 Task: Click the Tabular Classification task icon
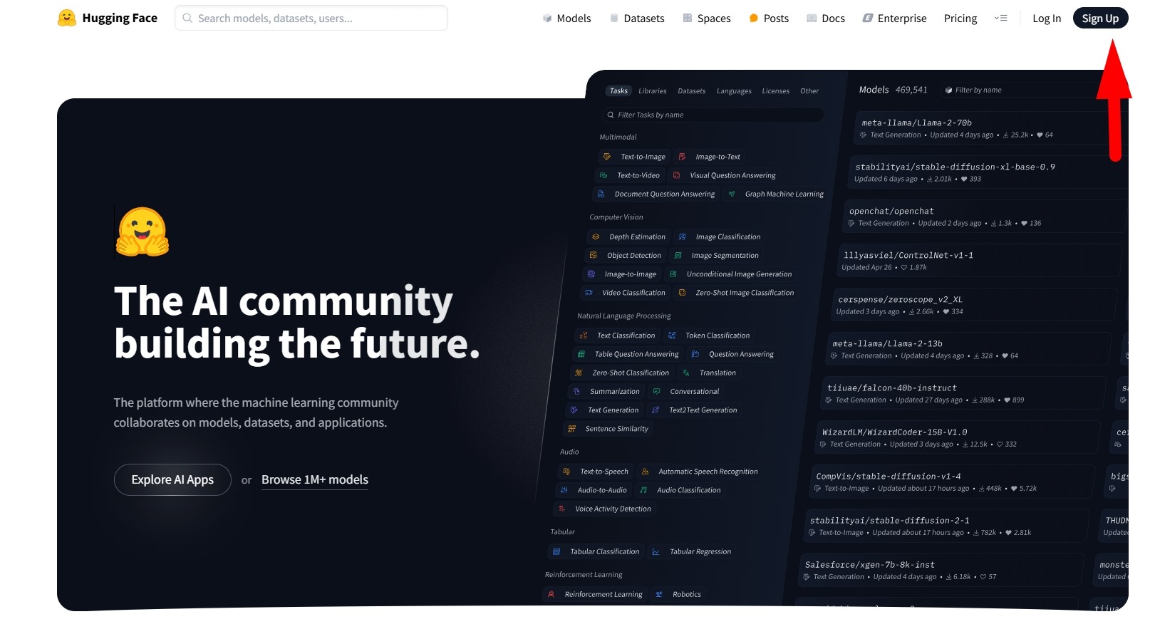tap(556, 551)
